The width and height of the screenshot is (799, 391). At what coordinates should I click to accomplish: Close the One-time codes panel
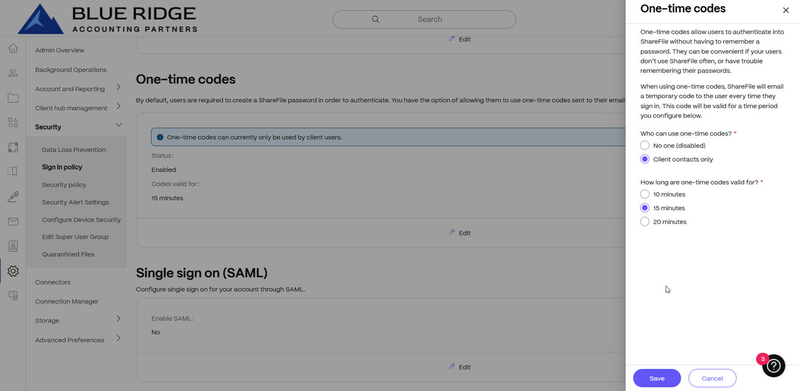(x=786, y=10)
